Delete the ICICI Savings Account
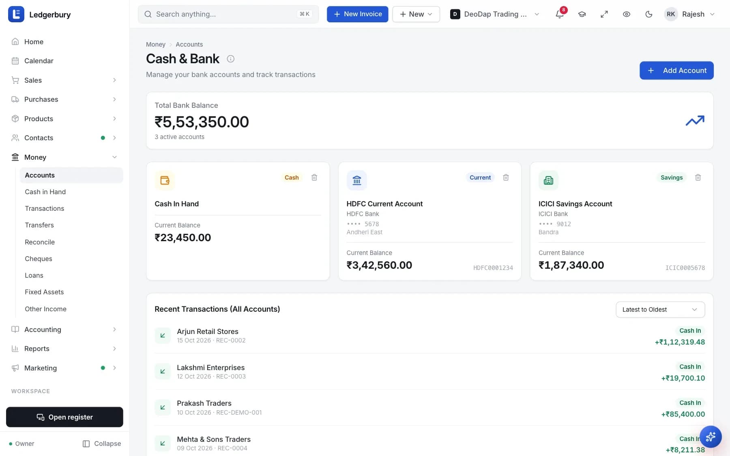The height and width of the screenshot is (456, 730). (x=698, y=177)
